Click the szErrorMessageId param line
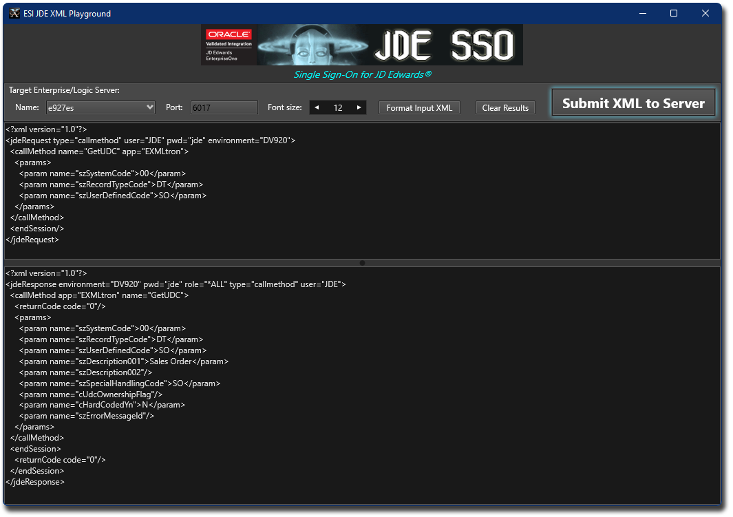733x517 pixels. pyautogui.click(x=87, y=416)
